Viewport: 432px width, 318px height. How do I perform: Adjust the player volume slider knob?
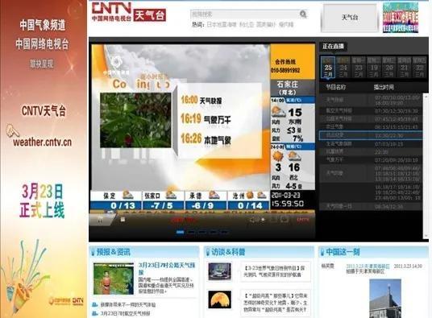coord(263,220)
